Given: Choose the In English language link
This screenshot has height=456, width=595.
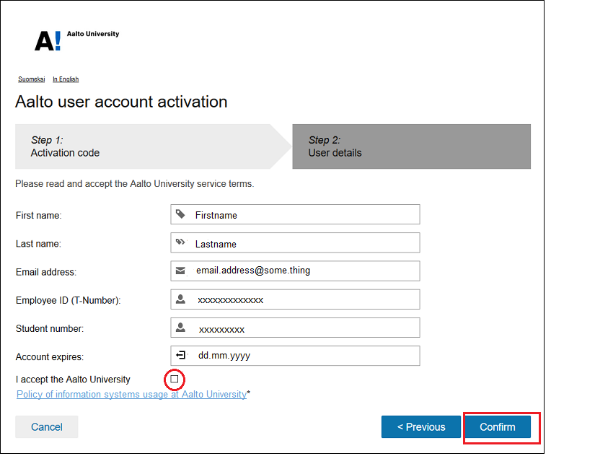Looking at the screenshot, I should [66, 79].
